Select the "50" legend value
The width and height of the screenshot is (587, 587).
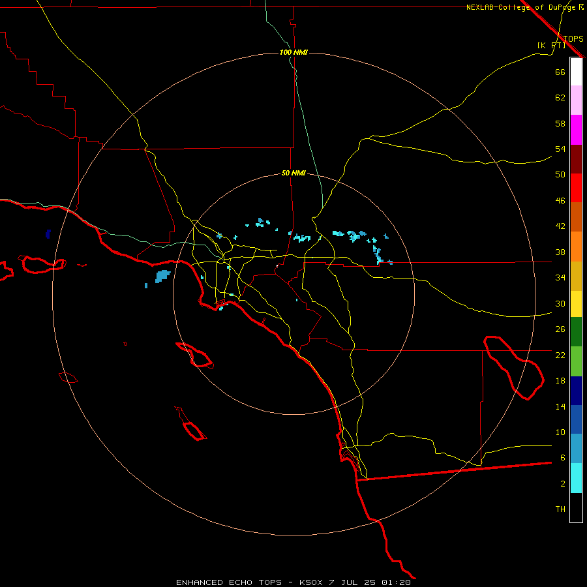(560, 175)
